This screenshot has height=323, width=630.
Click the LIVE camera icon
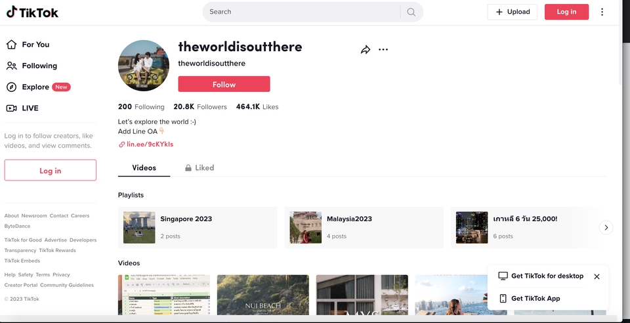pos(11,108)
